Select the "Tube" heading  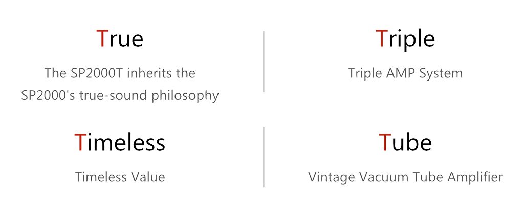click(405, 142)
